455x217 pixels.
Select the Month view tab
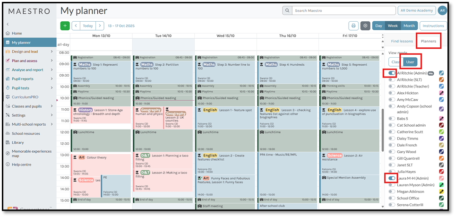409,26
